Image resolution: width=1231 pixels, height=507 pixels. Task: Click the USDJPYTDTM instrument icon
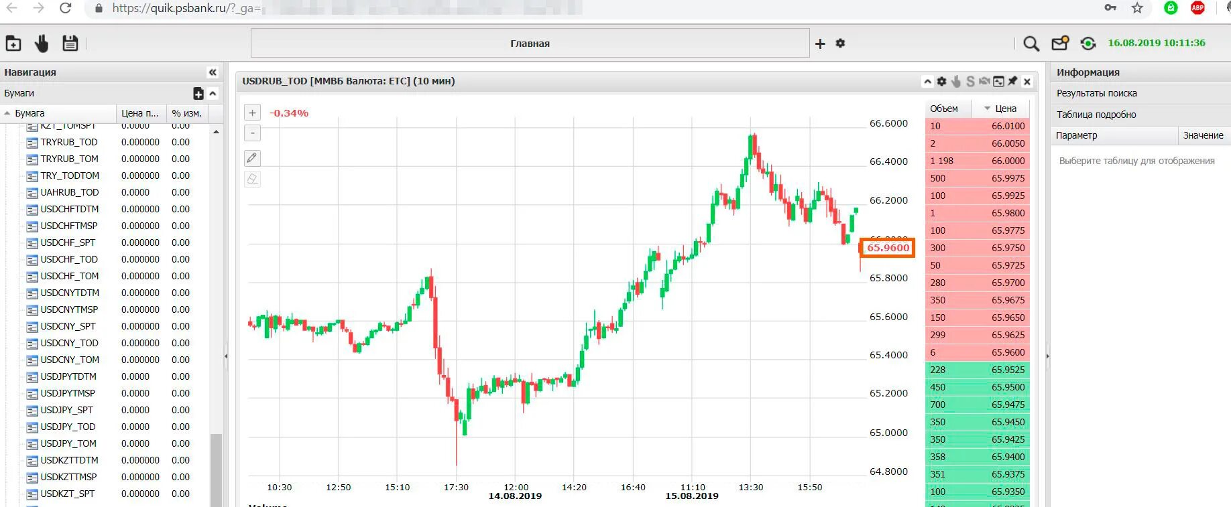32,377
